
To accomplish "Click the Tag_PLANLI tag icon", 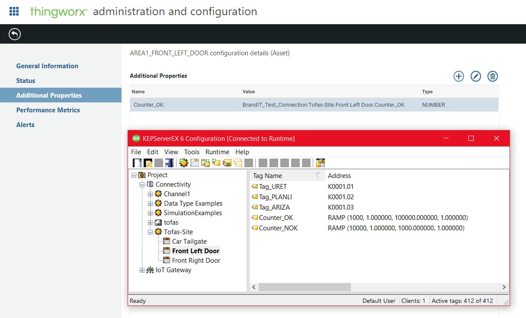I will pos(255,197).
